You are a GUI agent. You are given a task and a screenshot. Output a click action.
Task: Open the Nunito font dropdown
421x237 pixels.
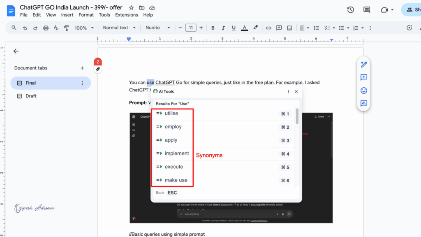pos(157,28)
